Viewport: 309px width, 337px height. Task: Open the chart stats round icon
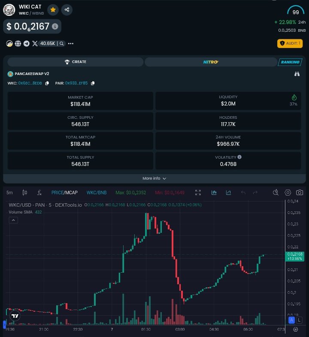point(9,44)
